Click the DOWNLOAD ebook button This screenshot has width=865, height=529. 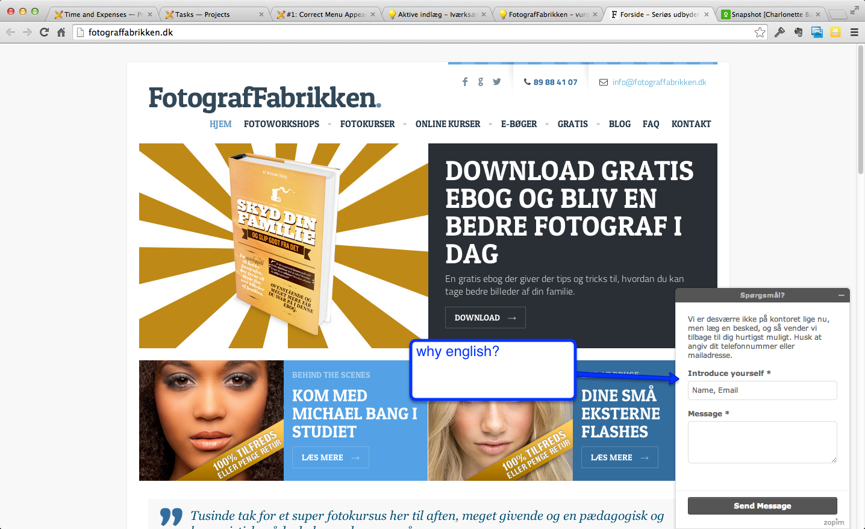[x=486, y=318]
